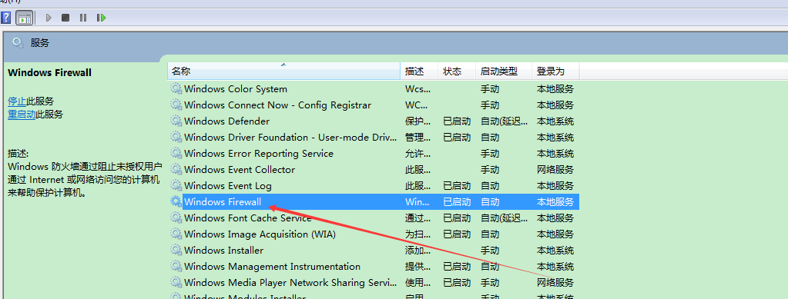Click 已启动 status in Windows Defender row
The image size is (788, 299).
coord(457,121)
